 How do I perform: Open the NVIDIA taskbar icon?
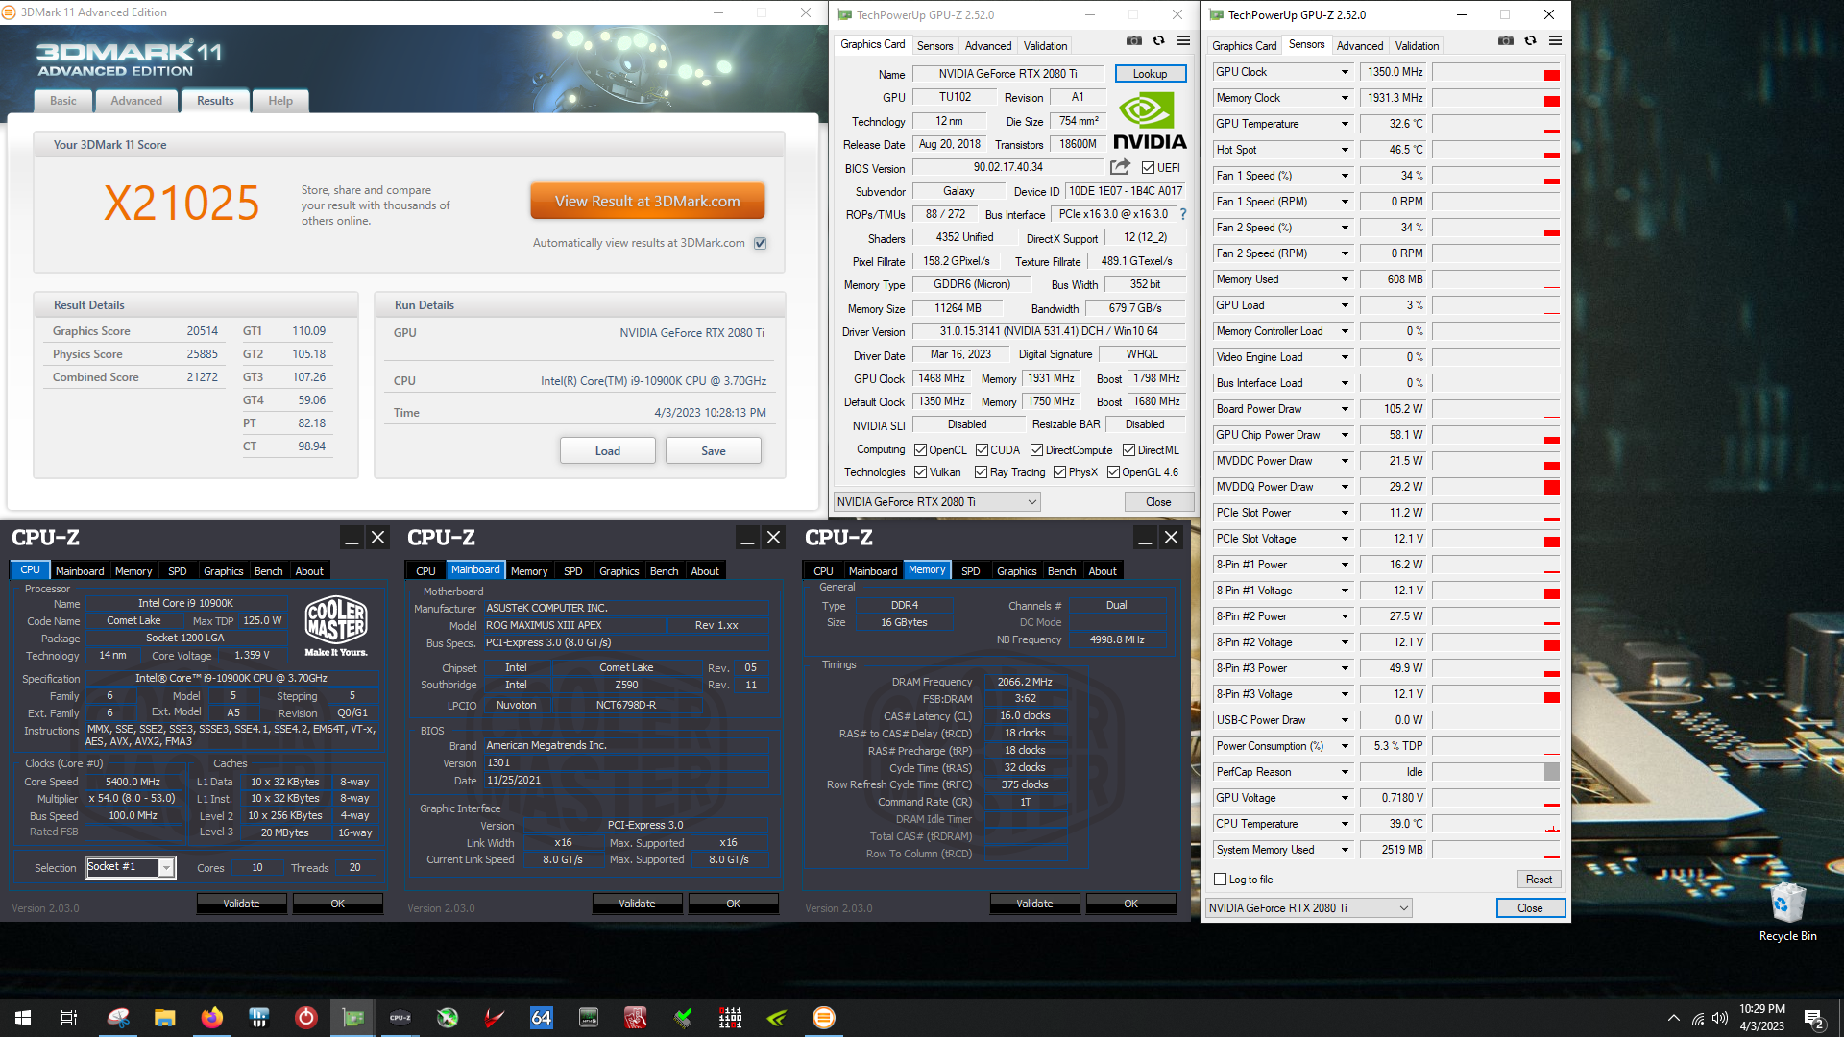click(x=777, y=1018)
